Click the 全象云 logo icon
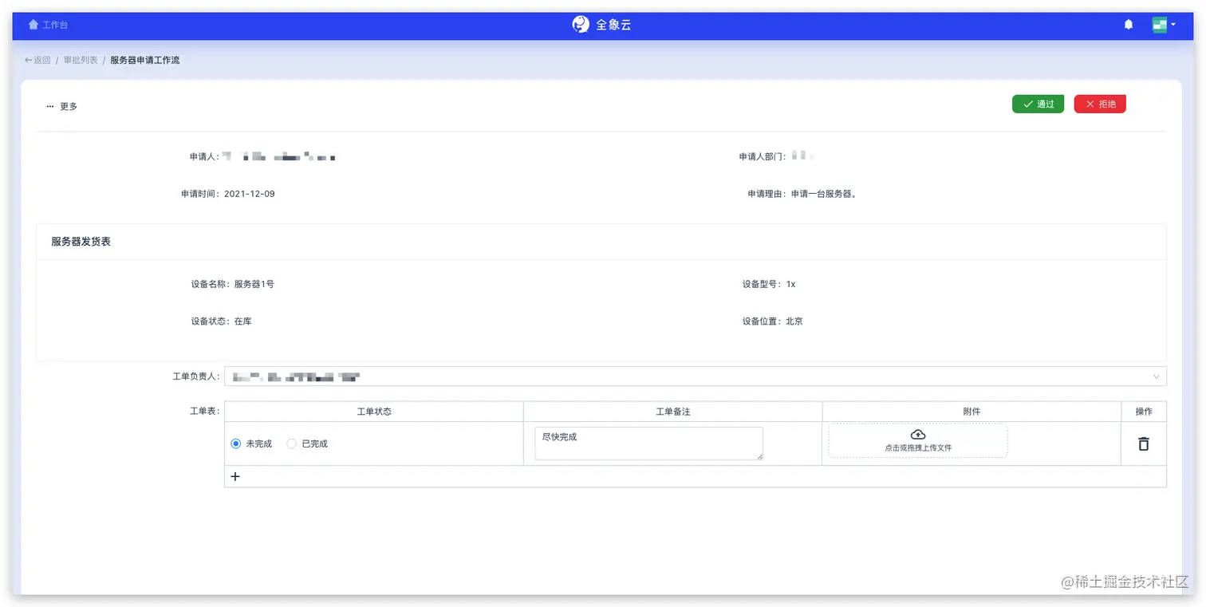 [581, 25]
